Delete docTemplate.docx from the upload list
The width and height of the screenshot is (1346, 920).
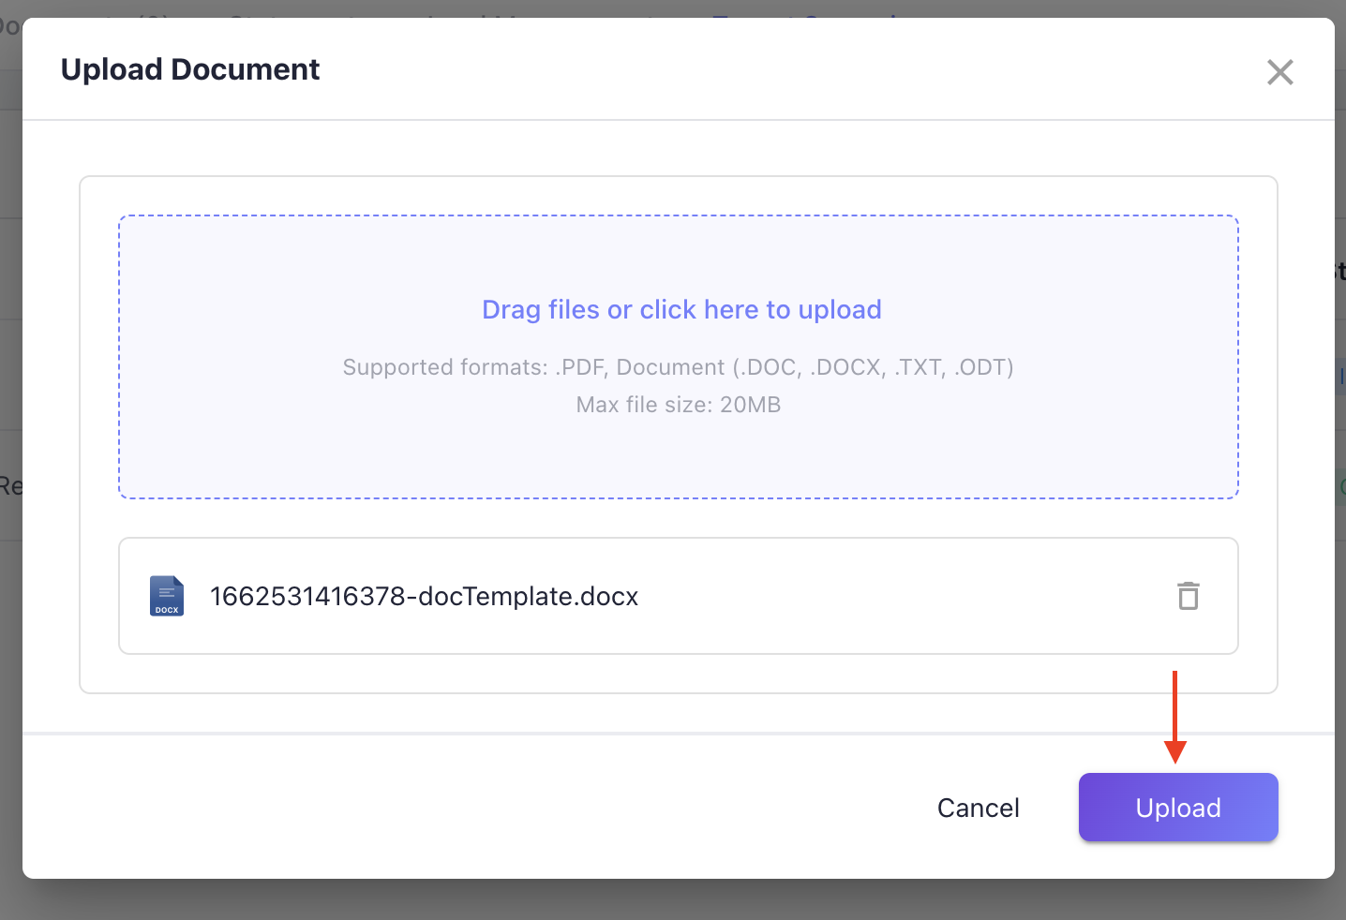[1189, 596]
